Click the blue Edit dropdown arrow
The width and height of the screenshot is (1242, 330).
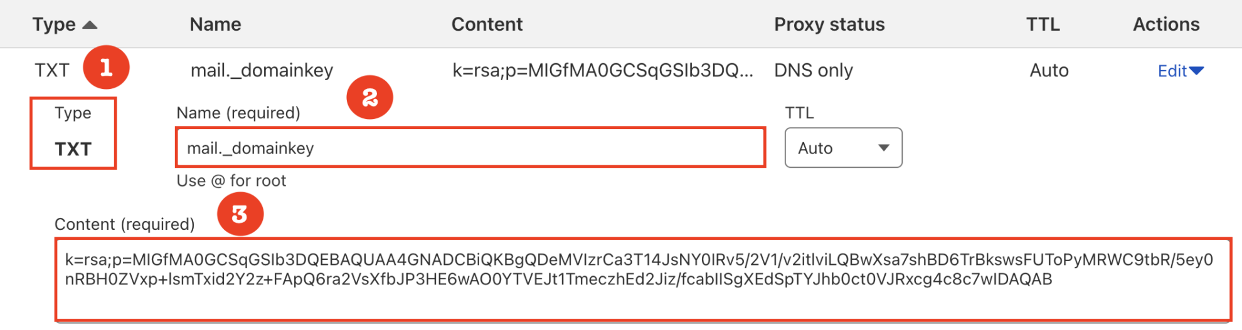click(x=1197, y=71)
